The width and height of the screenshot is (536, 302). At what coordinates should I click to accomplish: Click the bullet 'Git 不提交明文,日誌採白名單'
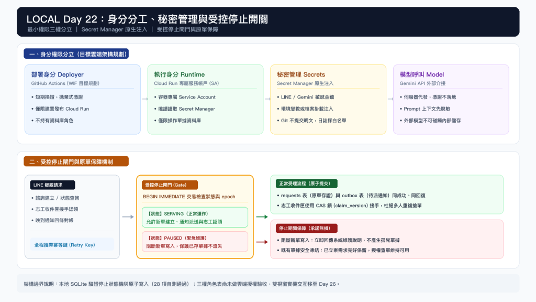point(314,121)
